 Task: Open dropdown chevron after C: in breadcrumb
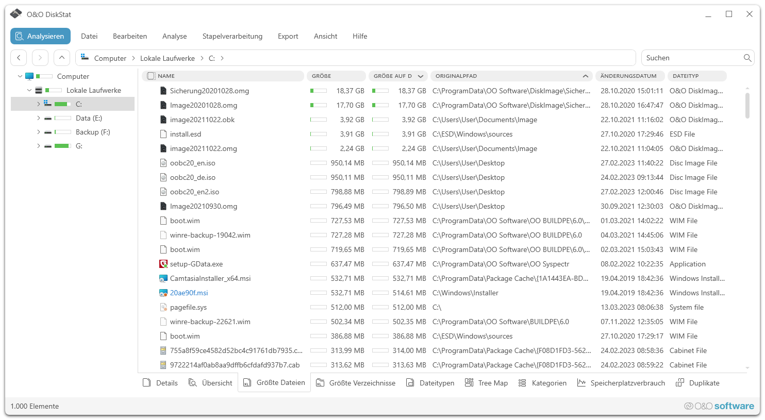pyautogui.click(x=222, y=58)
